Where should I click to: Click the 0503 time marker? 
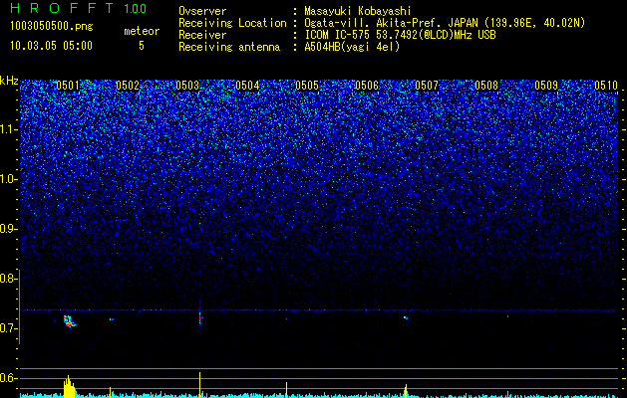tap(187, 86)
